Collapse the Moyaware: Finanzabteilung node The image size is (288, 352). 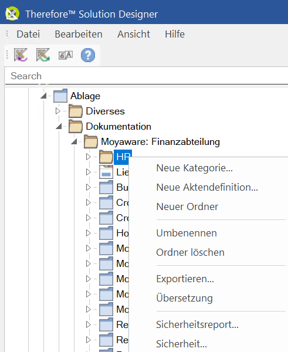tap(74, 141)
